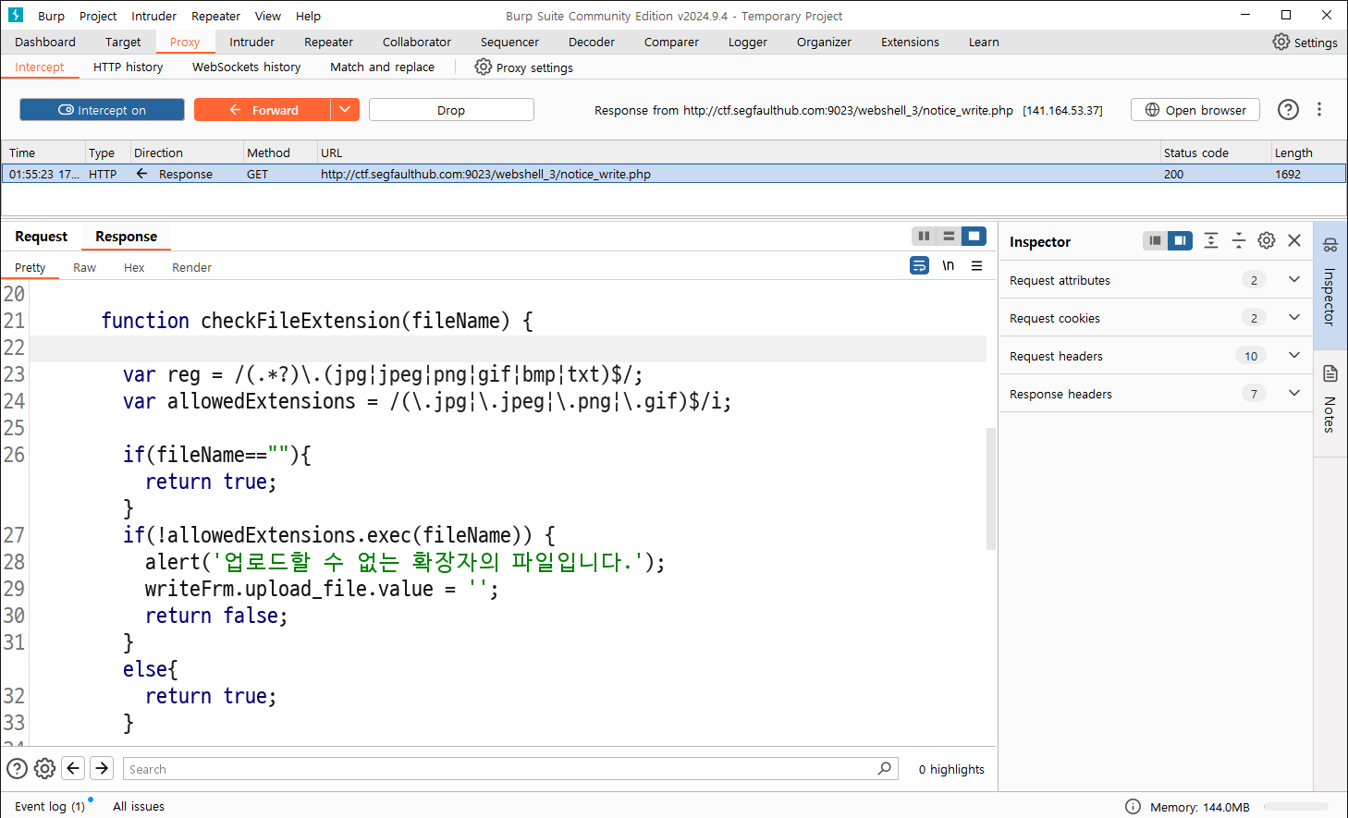Viewport: 1348px width, 818px height.
Task: Dock Inspector panel to the right layout
Action: [1180, 240]
